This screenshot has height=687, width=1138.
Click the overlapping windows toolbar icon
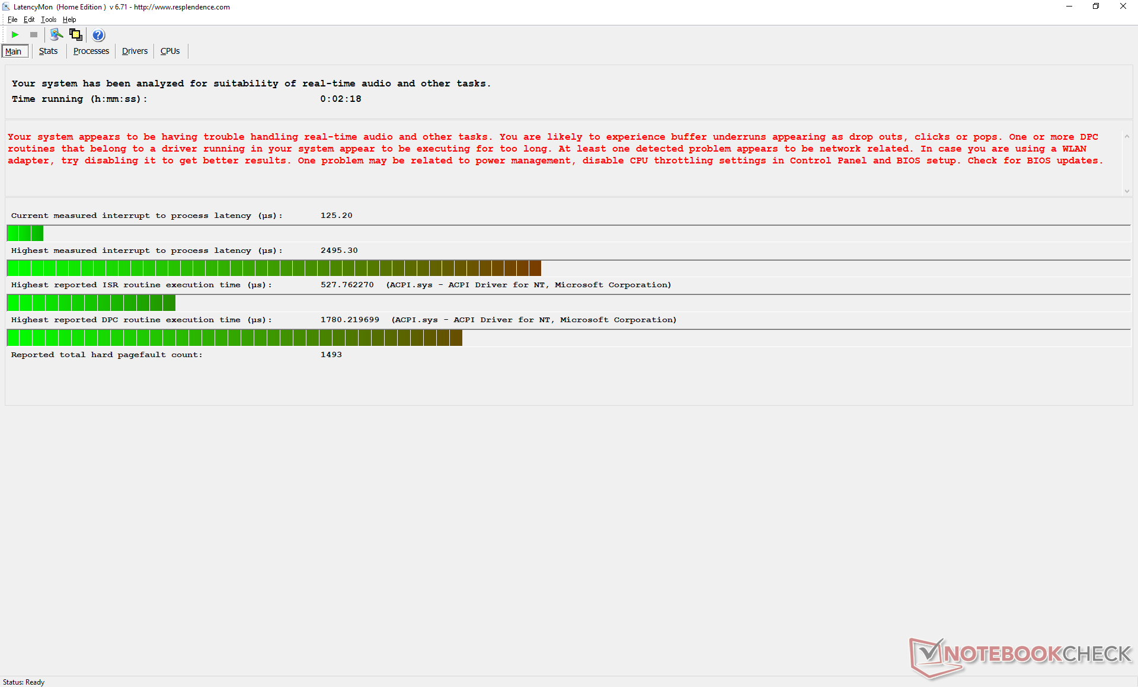(76, 35)
